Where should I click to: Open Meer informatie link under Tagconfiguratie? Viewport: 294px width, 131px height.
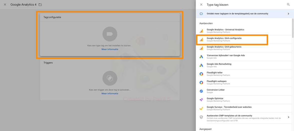click(110, 49)
